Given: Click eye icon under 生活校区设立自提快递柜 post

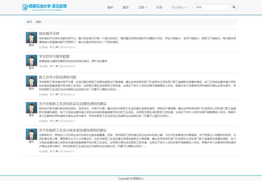Looking at the screenshot, I should tap(51, 121).
